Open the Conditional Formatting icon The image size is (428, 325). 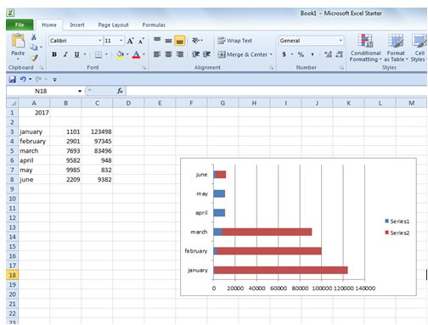365,48
